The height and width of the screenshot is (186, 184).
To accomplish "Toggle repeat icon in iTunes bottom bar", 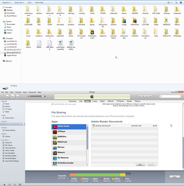I will point(15,184).
